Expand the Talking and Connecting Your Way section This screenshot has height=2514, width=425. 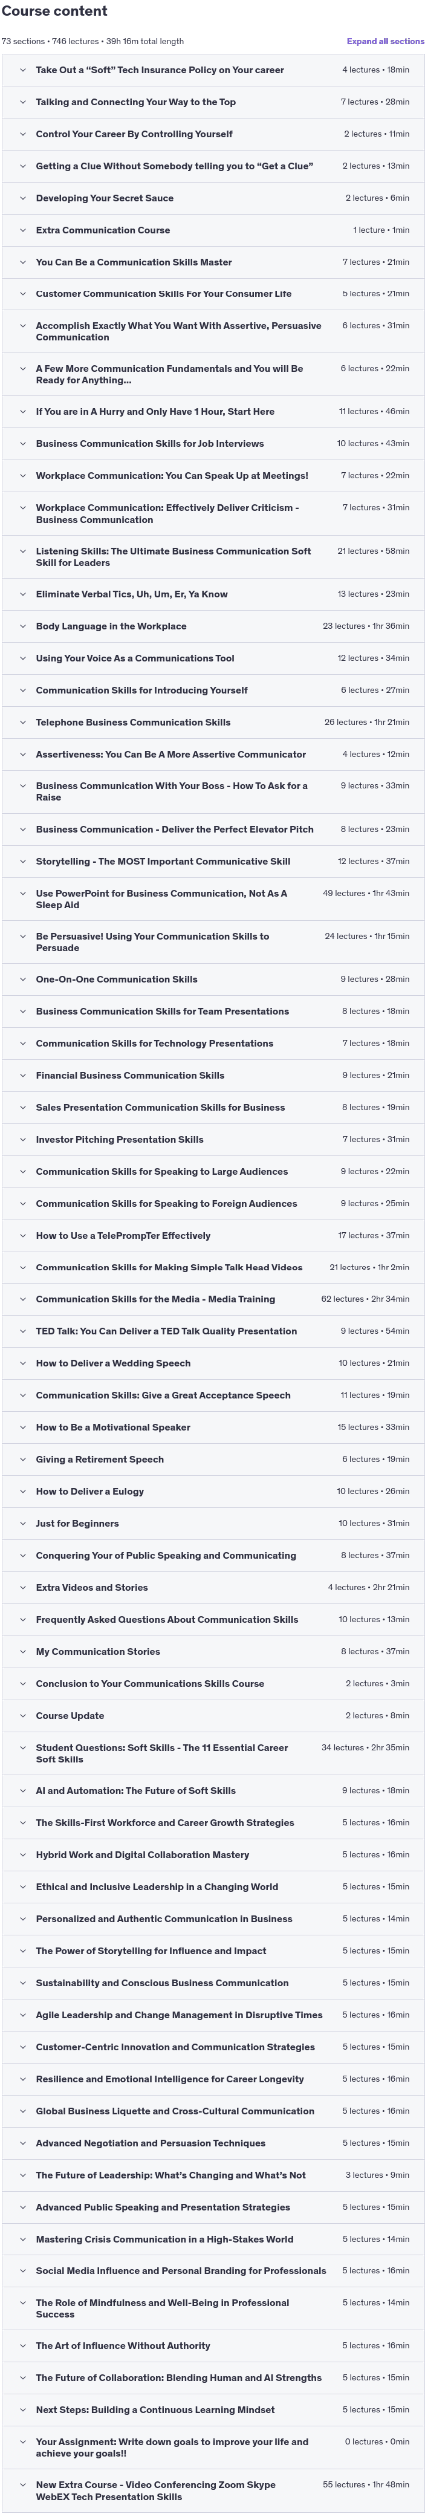coord(213,102)
